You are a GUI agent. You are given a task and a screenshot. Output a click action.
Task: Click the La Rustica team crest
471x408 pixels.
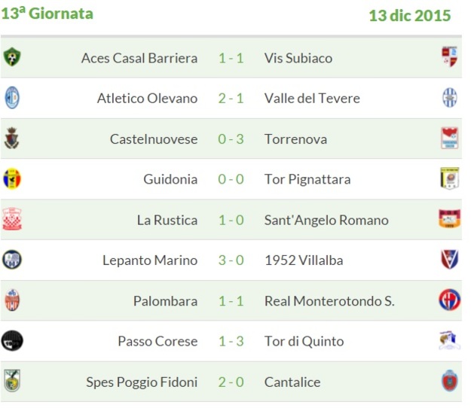(12, 220)
